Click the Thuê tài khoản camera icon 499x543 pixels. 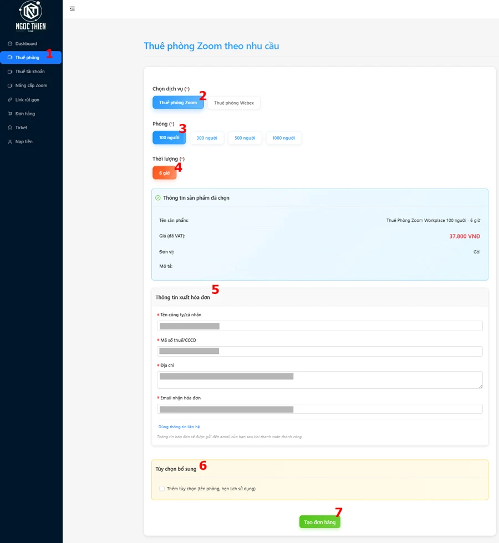10,72
